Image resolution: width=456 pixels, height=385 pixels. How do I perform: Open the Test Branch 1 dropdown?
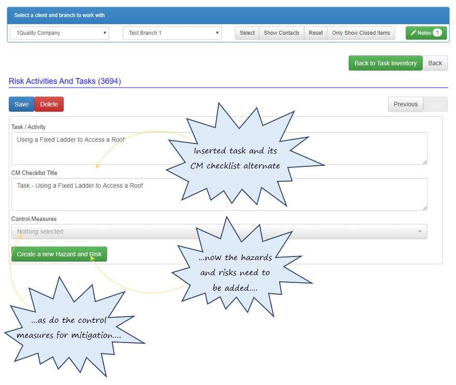pyautogui.click(x=174, y=33)
